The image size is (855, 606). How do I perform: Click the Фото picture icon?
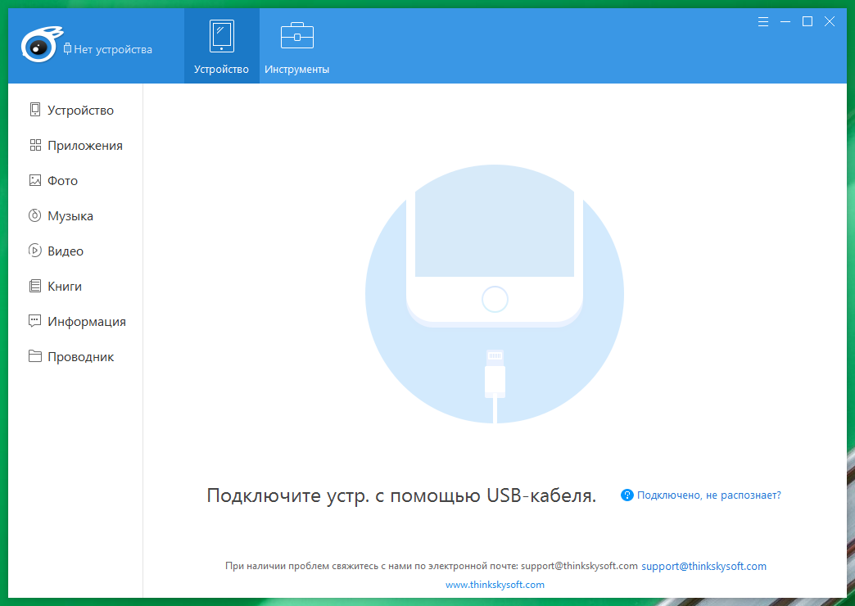point(34,180)
